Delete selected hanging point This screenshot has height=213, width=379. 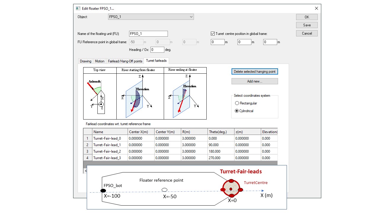255,72
